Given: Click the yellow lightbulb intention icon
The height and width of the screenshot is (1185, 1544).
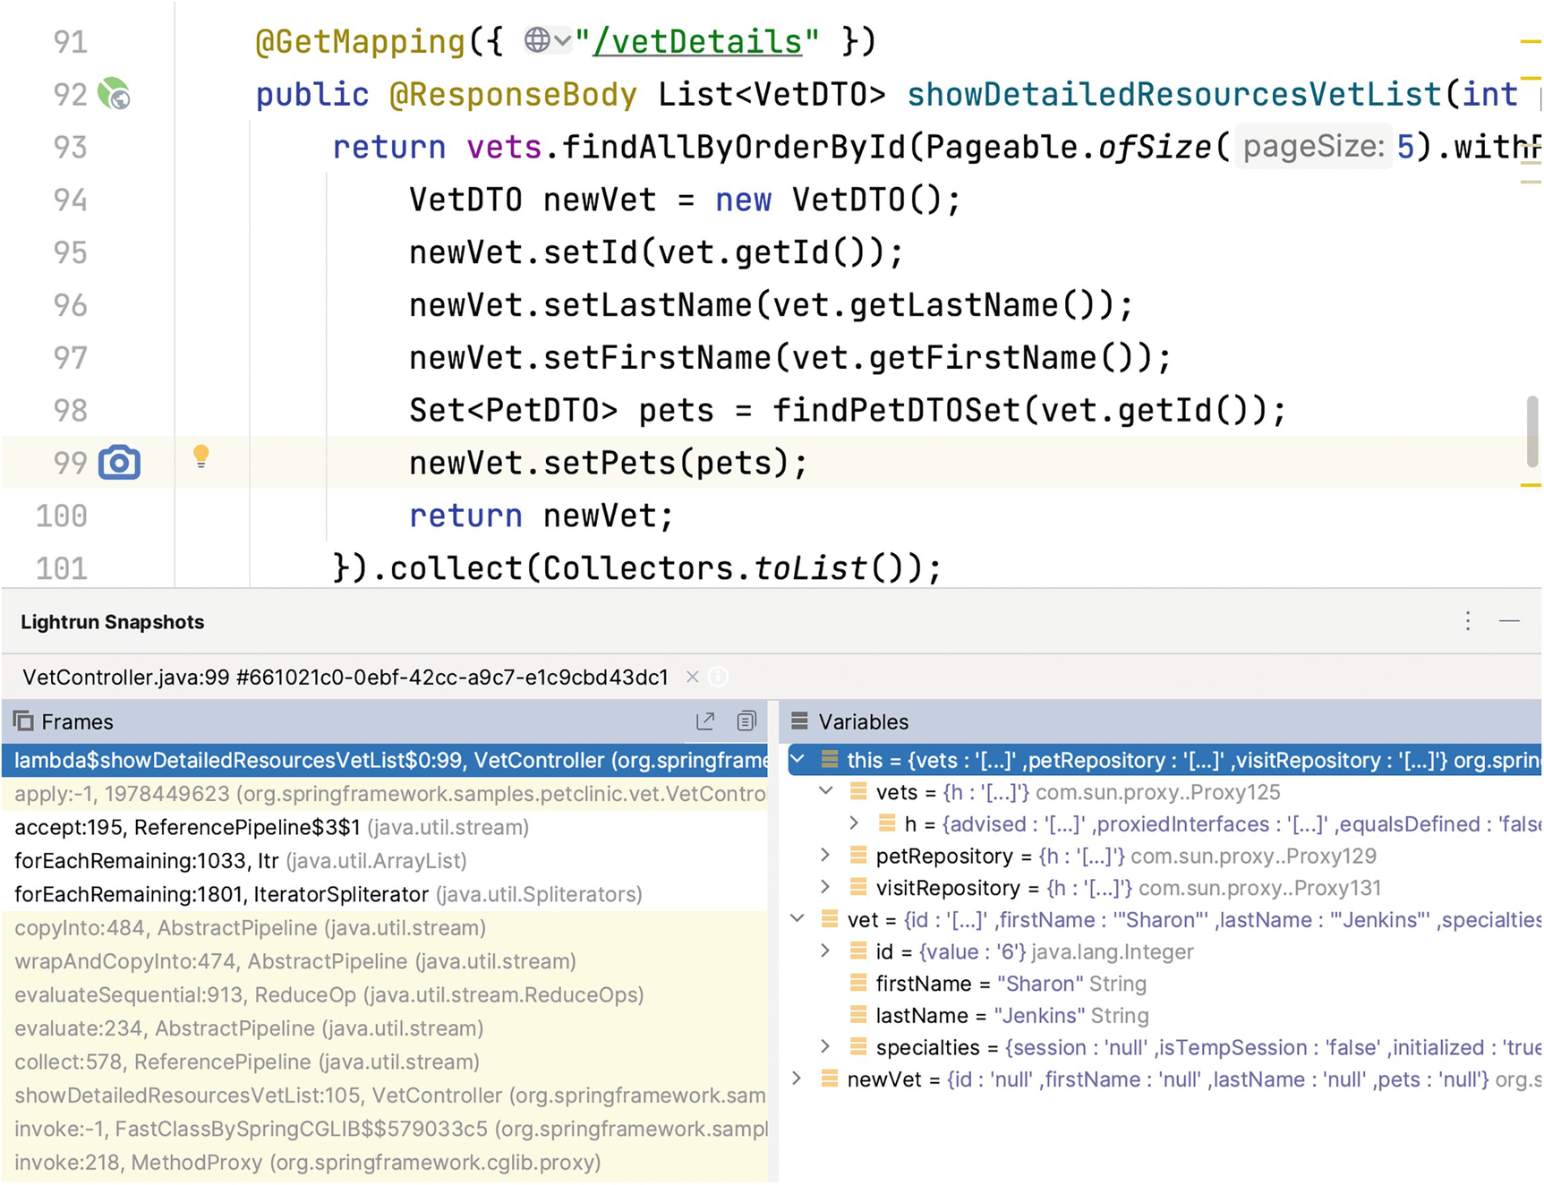Looking at the screenshot, I should (x=201, y=456).
